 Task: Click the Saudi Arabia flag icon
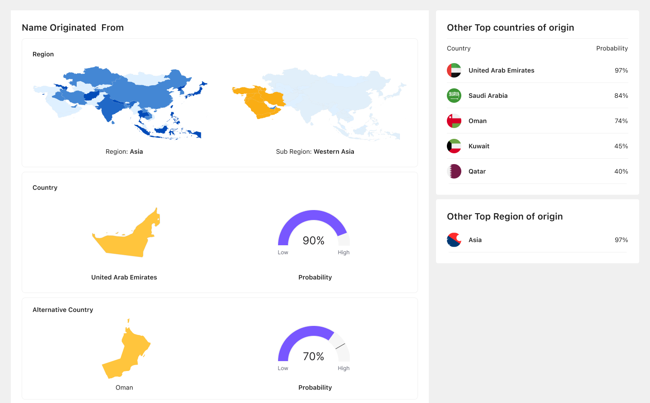(x=454, y=96)
